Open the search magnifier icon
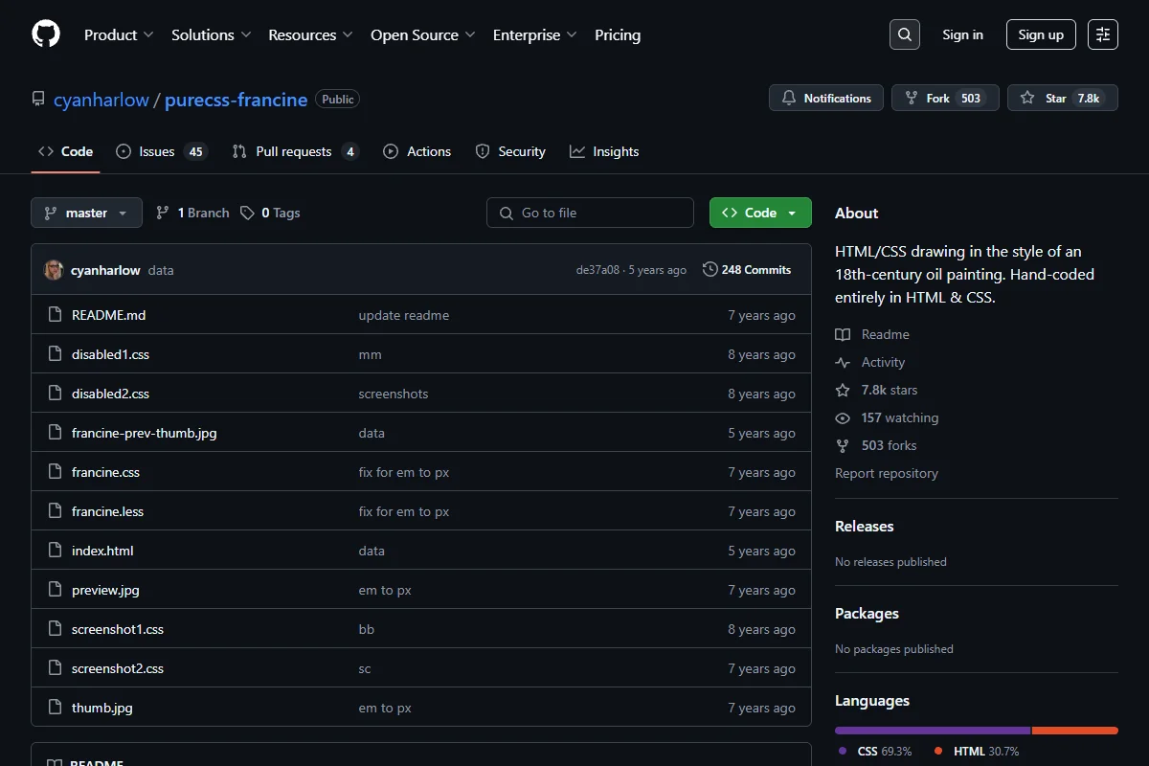 904,34
